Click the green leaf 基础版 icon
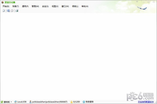The width and height of the screenshot is (157, 104). click(x=2, y=102)
